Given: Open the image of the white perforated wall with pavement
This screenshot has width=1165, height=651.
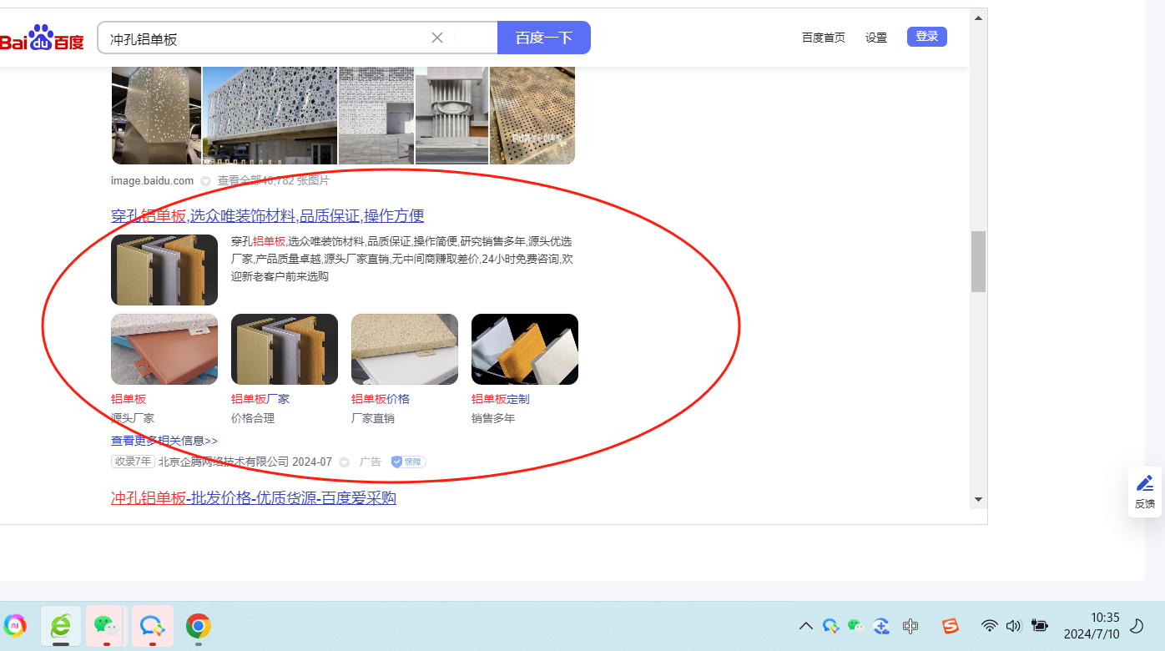Looking at the screenshot, I should (x=376, y=115).
